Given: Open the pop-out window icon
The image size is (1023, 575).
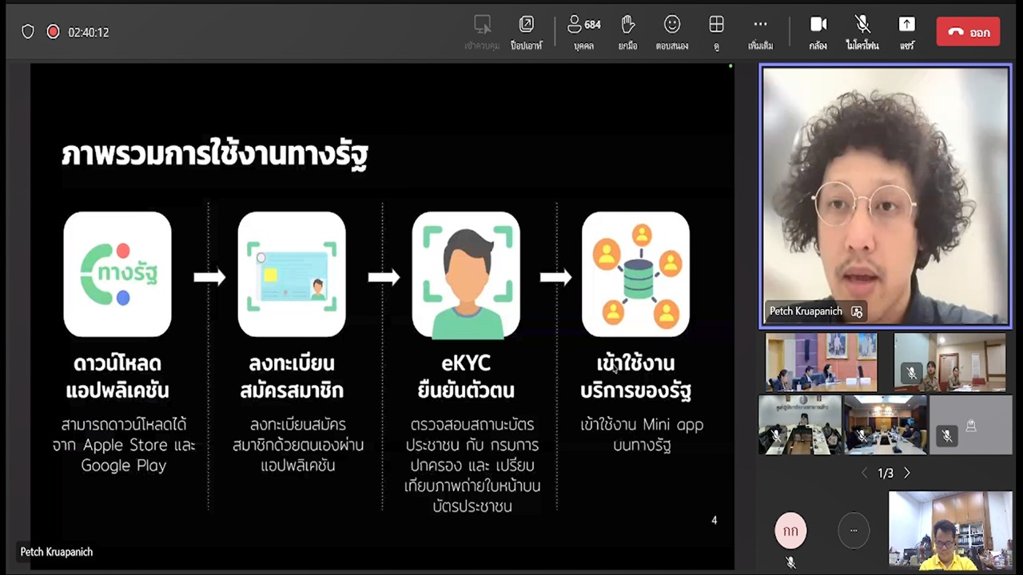Looking at the screenshot, I should tap(526, 32).
